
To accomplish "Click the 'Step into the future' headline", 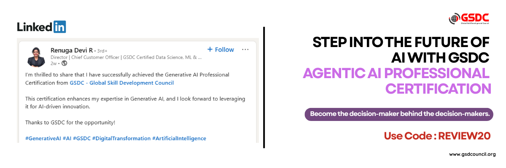I will pyautogui.click(x=401, y=50).
